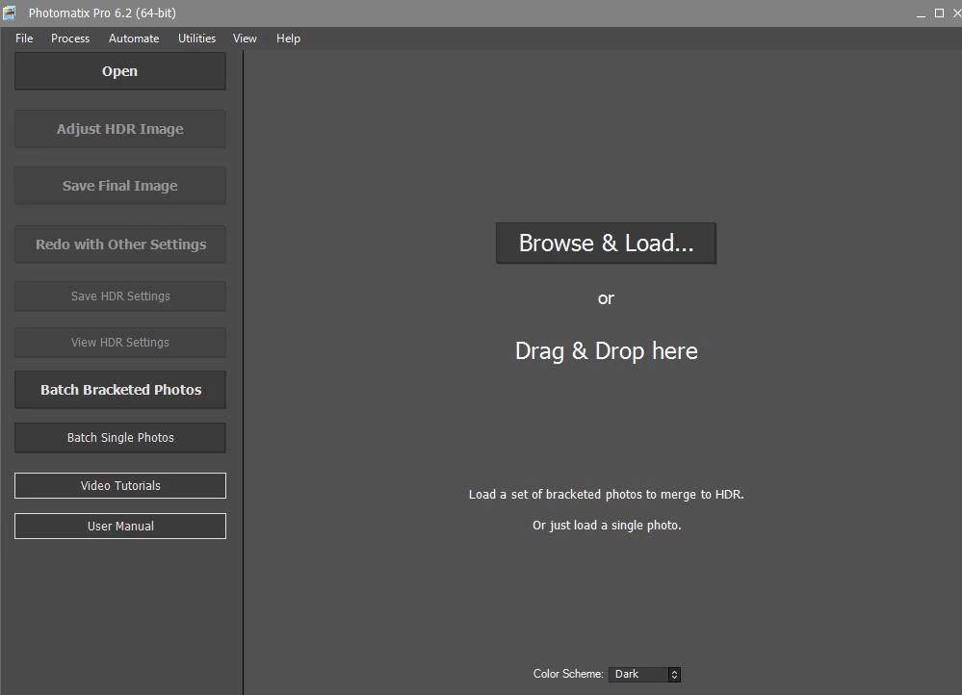
Task: Open the Video Tutorials link
Action: point(120,485)
